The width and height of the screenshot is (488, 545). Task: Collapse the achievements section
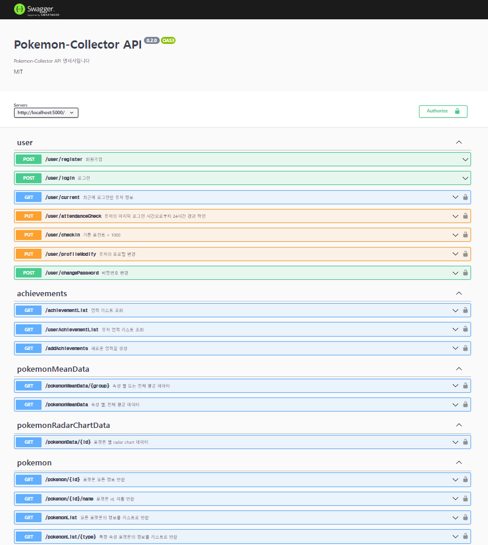click(x=459, y=293)
